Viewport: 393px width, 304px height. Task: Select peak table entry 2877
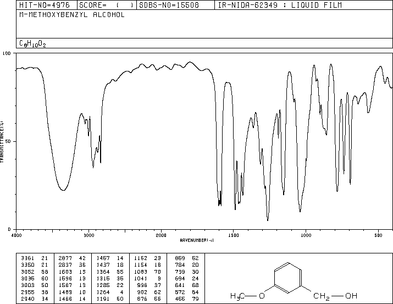click(x=65, y=258)
